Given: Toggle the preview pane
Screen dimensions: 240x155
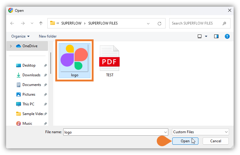Looking at the screenshot, I should coord(216,36).
